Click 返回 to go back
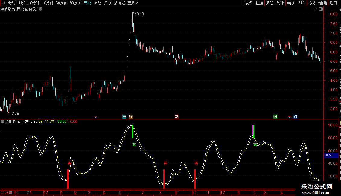Screen dimensions: 341x196 333,3
